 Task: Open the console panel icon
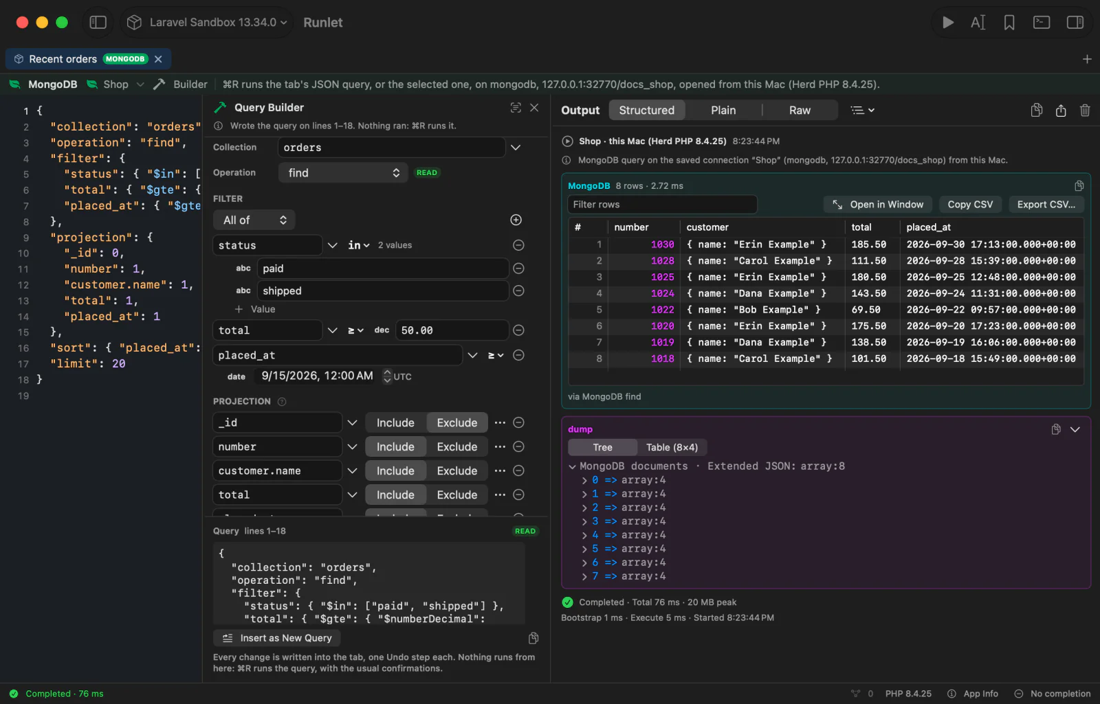(1042, 23)
